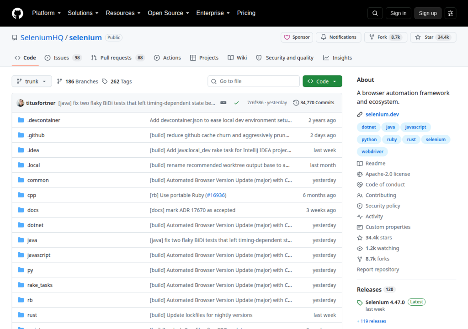Click the eye icon beside 1.2k watching

(360, 249)
